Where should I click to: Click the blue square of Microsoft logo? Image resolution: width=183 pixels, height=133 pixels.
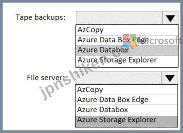coord(126,44)
